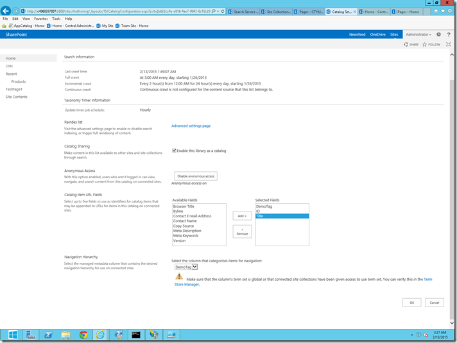Select Browser Title in Available Fields

click(199, 206)
